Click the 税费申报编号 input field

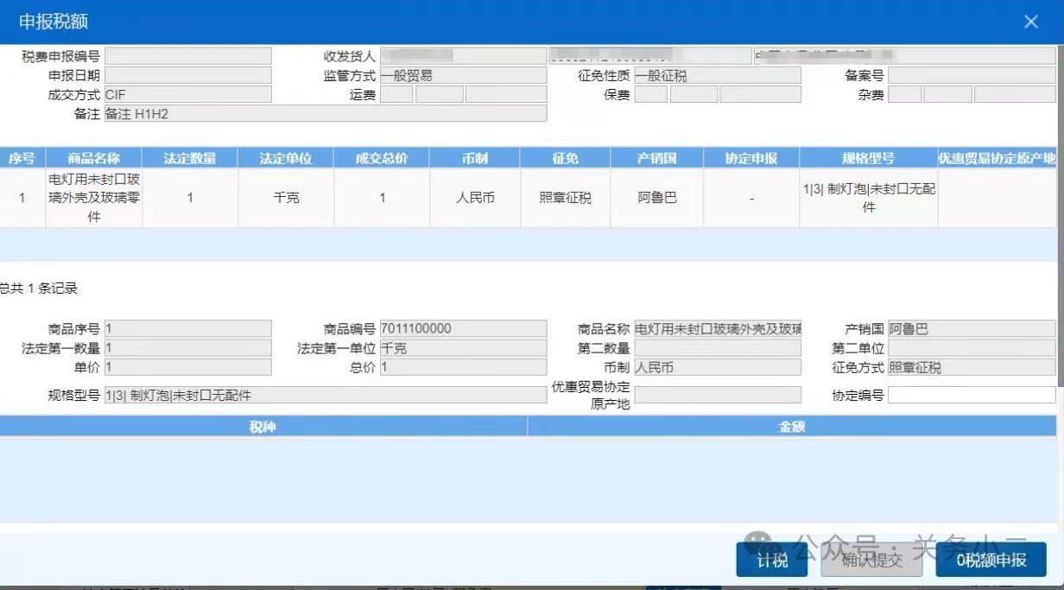(x=188, y=56)
